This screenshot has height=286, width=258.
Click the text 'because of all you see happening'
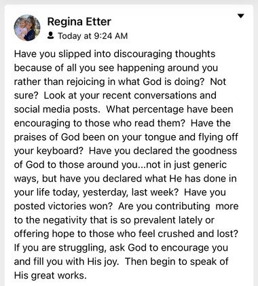[90, 68]
